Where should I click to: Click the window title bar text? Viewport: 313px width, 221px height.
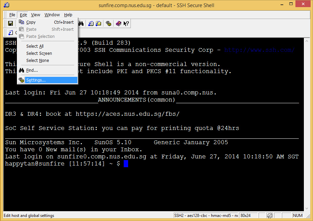point(156,5)
